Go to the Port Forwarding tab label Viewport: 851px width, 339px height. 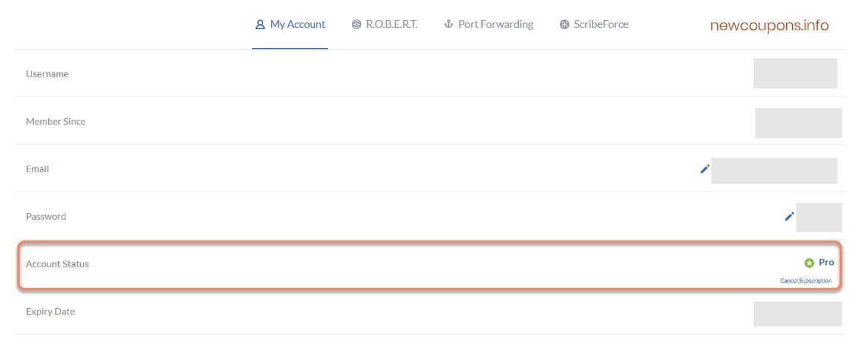click(496, 24)
